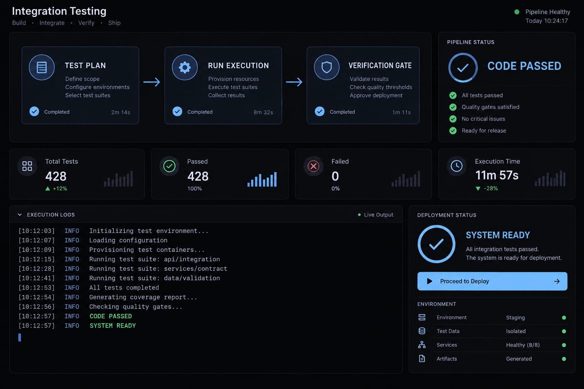The width and height of the screenshot is (584, 389).
Task: Click the Code Passed circular check icon
Action: click(463, 68)
